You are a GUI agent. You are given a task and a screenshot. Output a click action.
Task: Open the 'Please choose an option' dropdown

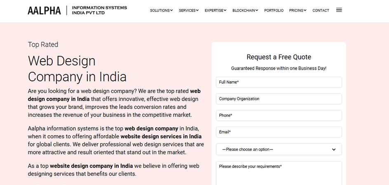(x=279, y=149)
